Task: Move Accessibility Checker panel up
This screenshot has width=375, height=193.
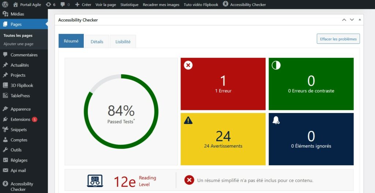Action: point(344,20)
